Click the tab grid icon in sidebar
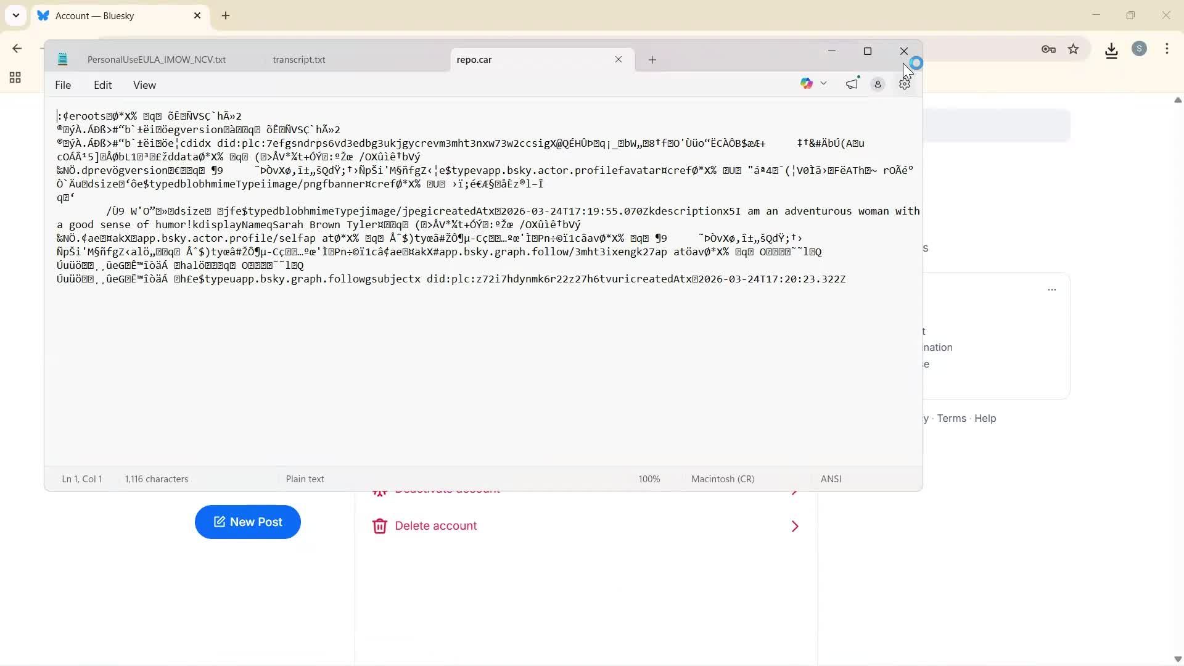 [15, 78]
